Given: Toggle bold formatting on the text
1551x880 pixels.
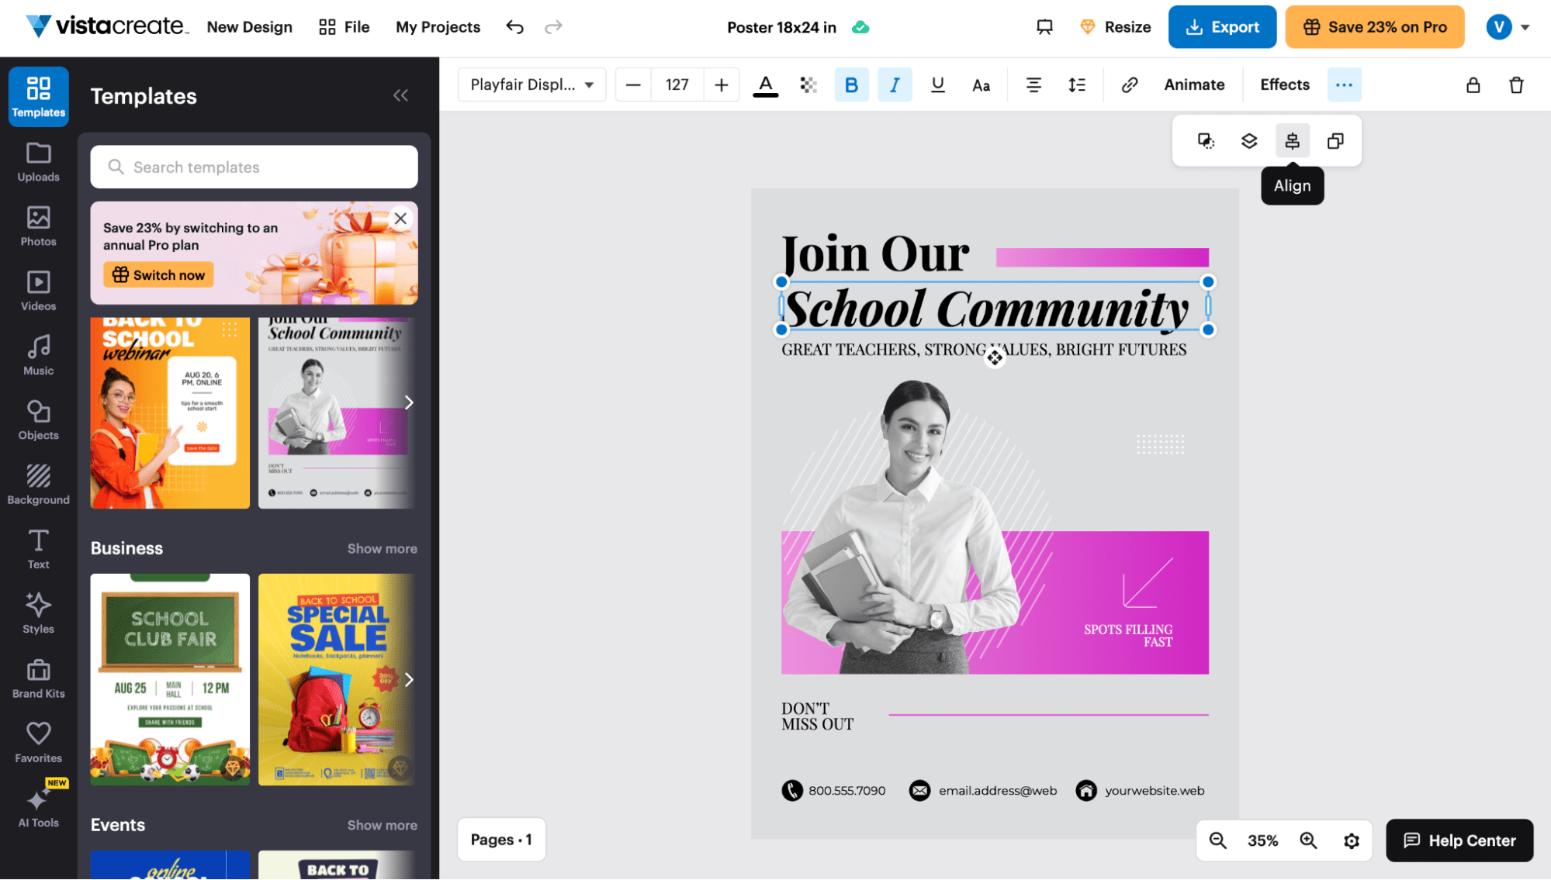Looking at the screenshot, I should [851, 85].
